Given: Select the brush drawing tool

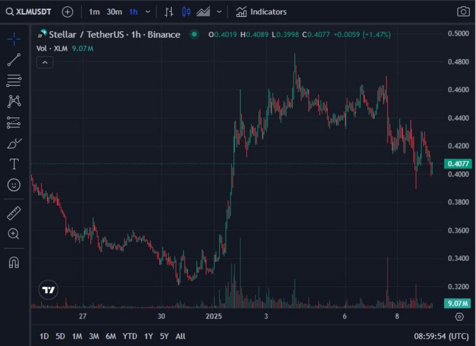Looking at the screenshot, I should pyautogui.click(x=14, y=143).
